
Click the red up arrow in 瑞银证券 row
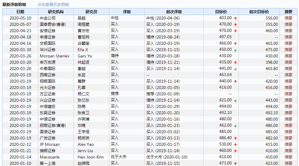(235, 151)
